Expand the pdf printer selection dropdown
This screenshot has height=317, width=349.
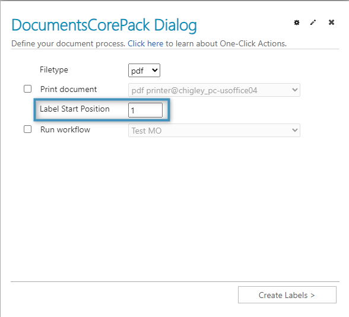[214, 90]
